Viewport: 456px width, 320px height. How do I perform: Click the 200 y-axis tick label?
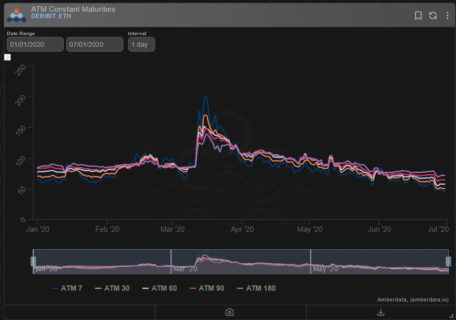click(x=20, y=100)
